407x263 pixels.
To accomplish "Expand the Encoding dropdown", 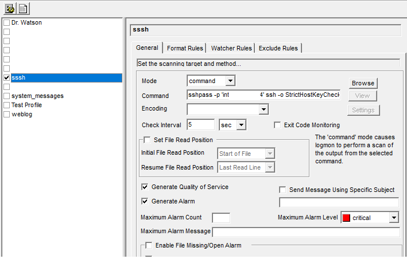I will point(263,109).
